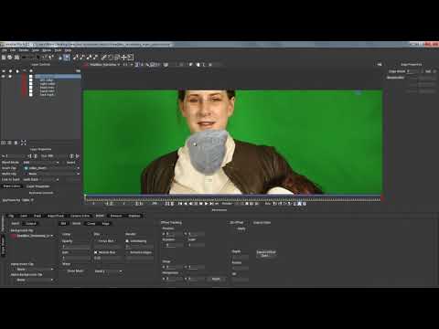Viewport: 439px width, 329px height.
Task: Open the Blend Mode dropdown
Action: pyautogui.click(x=41, y=163)
